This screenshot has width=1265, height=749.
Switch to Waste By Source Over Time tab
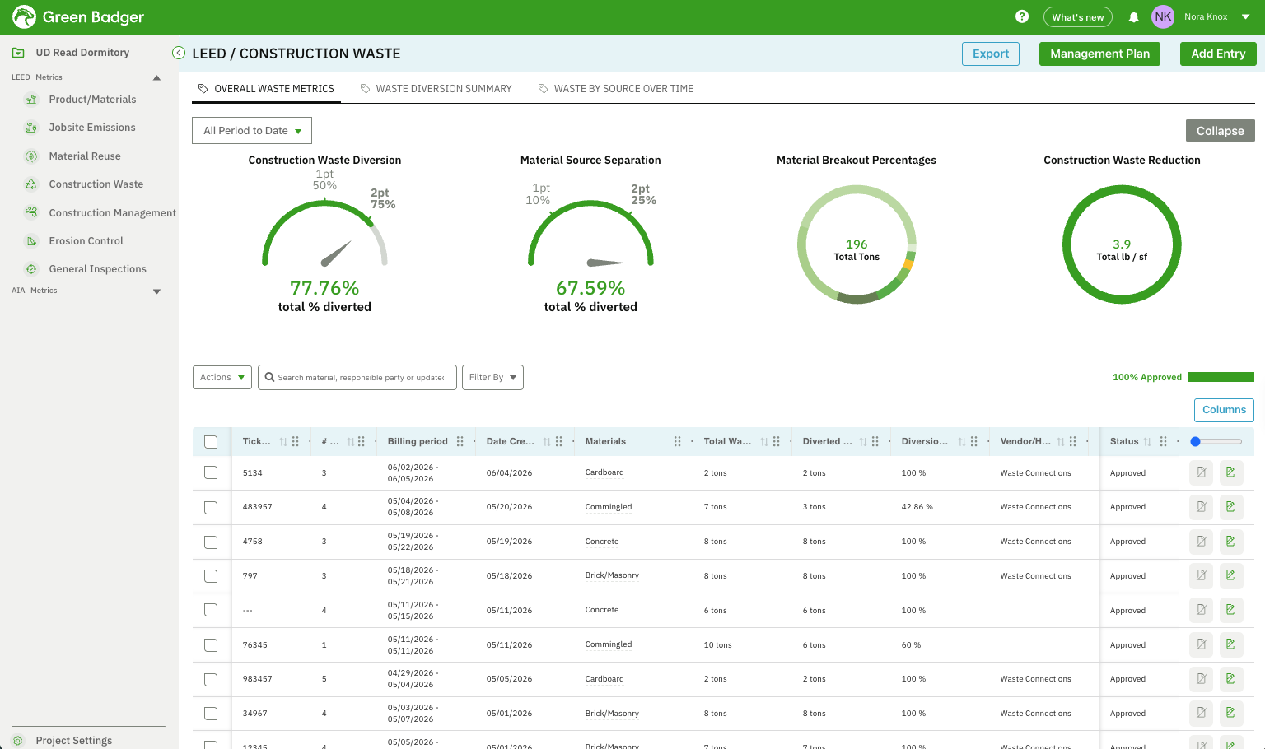tap(616, 89)
